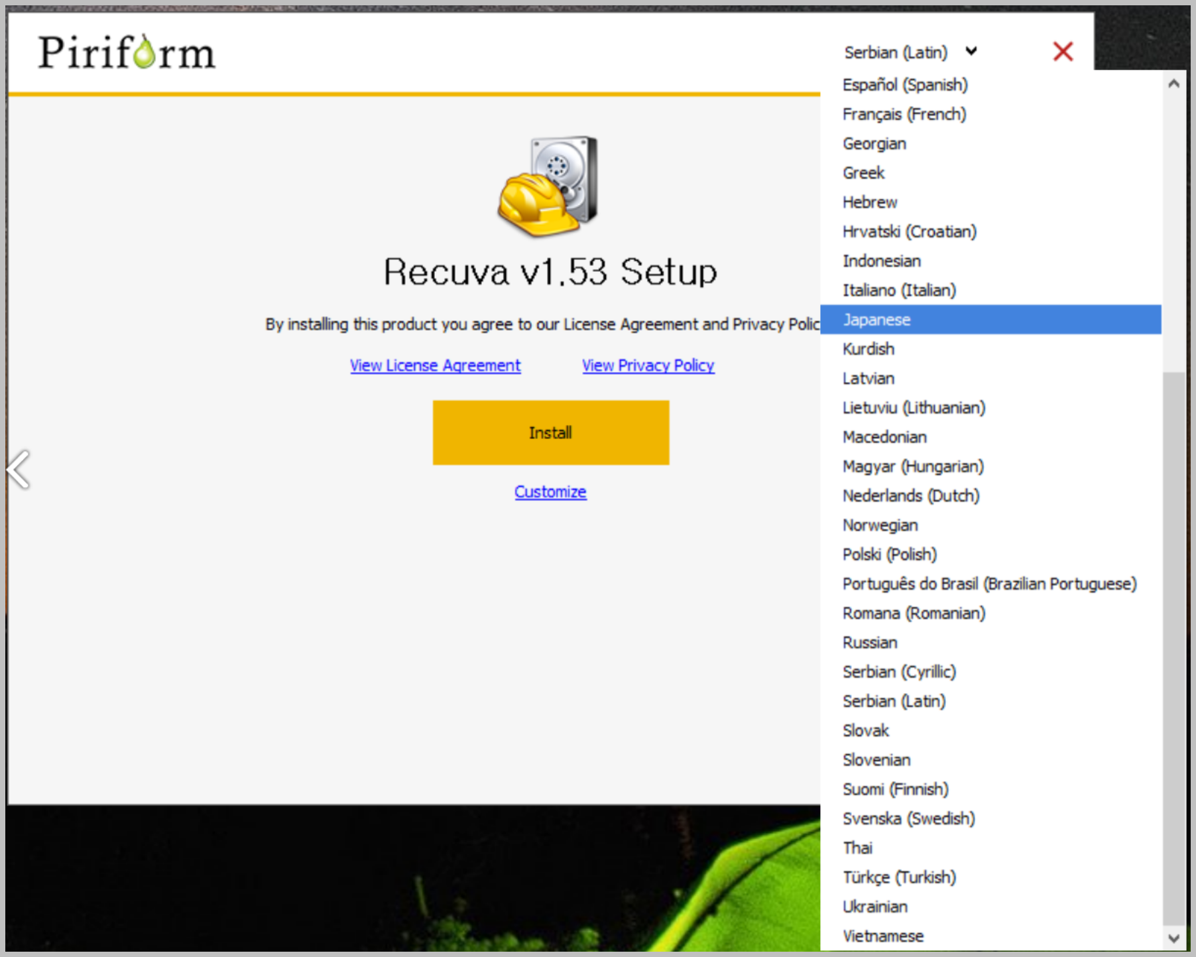This screenshot has width=1196, height=957.
Task: Select Français (French) from language list
Action: coord(990,114)
